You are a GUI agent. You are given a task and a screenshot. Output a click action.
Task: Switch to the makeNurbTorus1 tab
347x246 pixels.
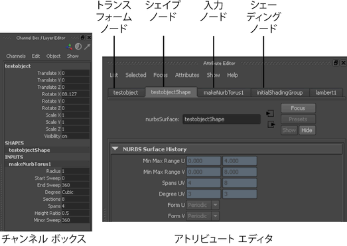(224, 92)
